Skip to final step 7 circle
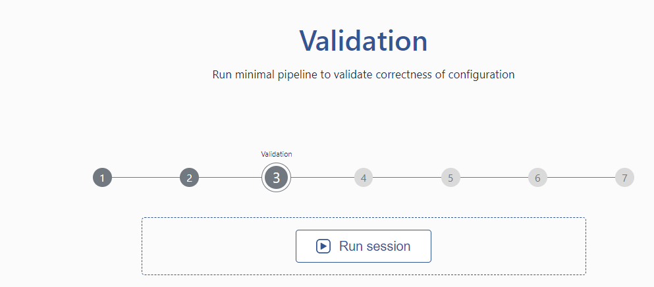Screen dimensions: 654x287 click(x=624, y=178)
